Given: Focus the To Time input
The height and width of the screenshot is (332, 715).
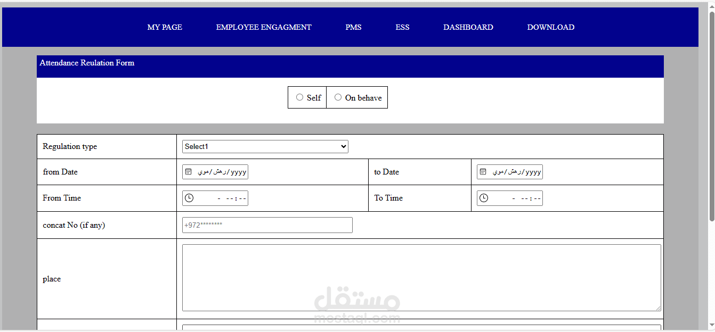Looking at the screenshot, I should [510, 198].
